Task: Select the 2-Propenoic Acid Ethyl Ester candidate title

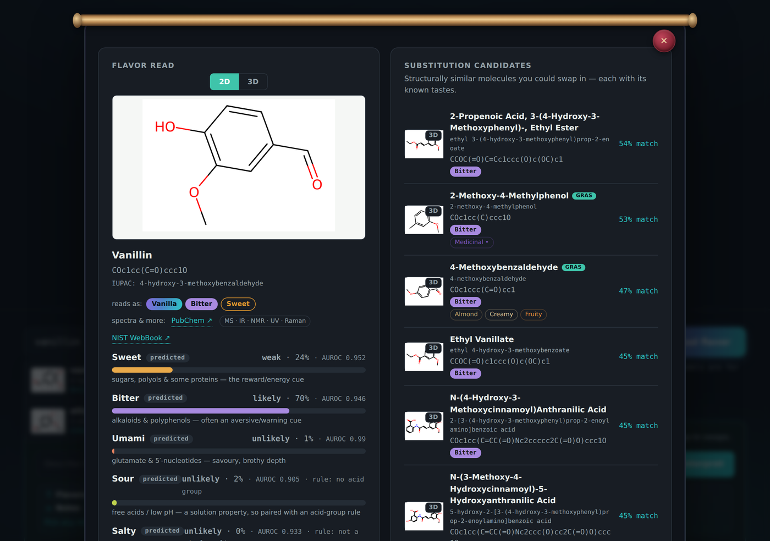Action: (x=525, y=122)
